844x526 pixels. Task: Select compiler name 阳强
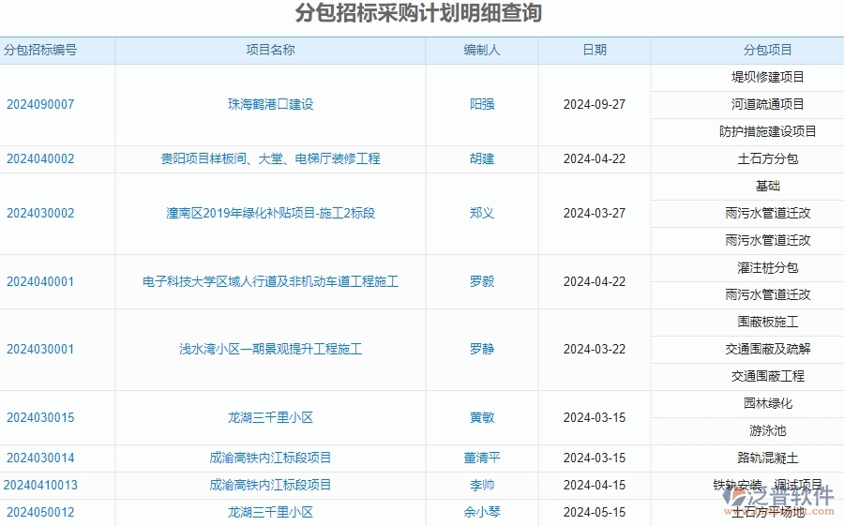(482, 104)
